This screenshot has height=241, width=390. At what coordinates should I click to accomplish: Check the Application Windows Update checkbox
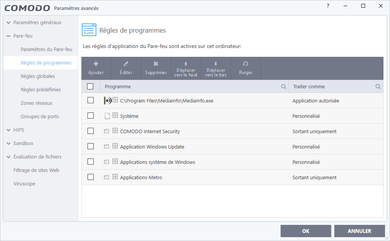[x=91, y=146]
